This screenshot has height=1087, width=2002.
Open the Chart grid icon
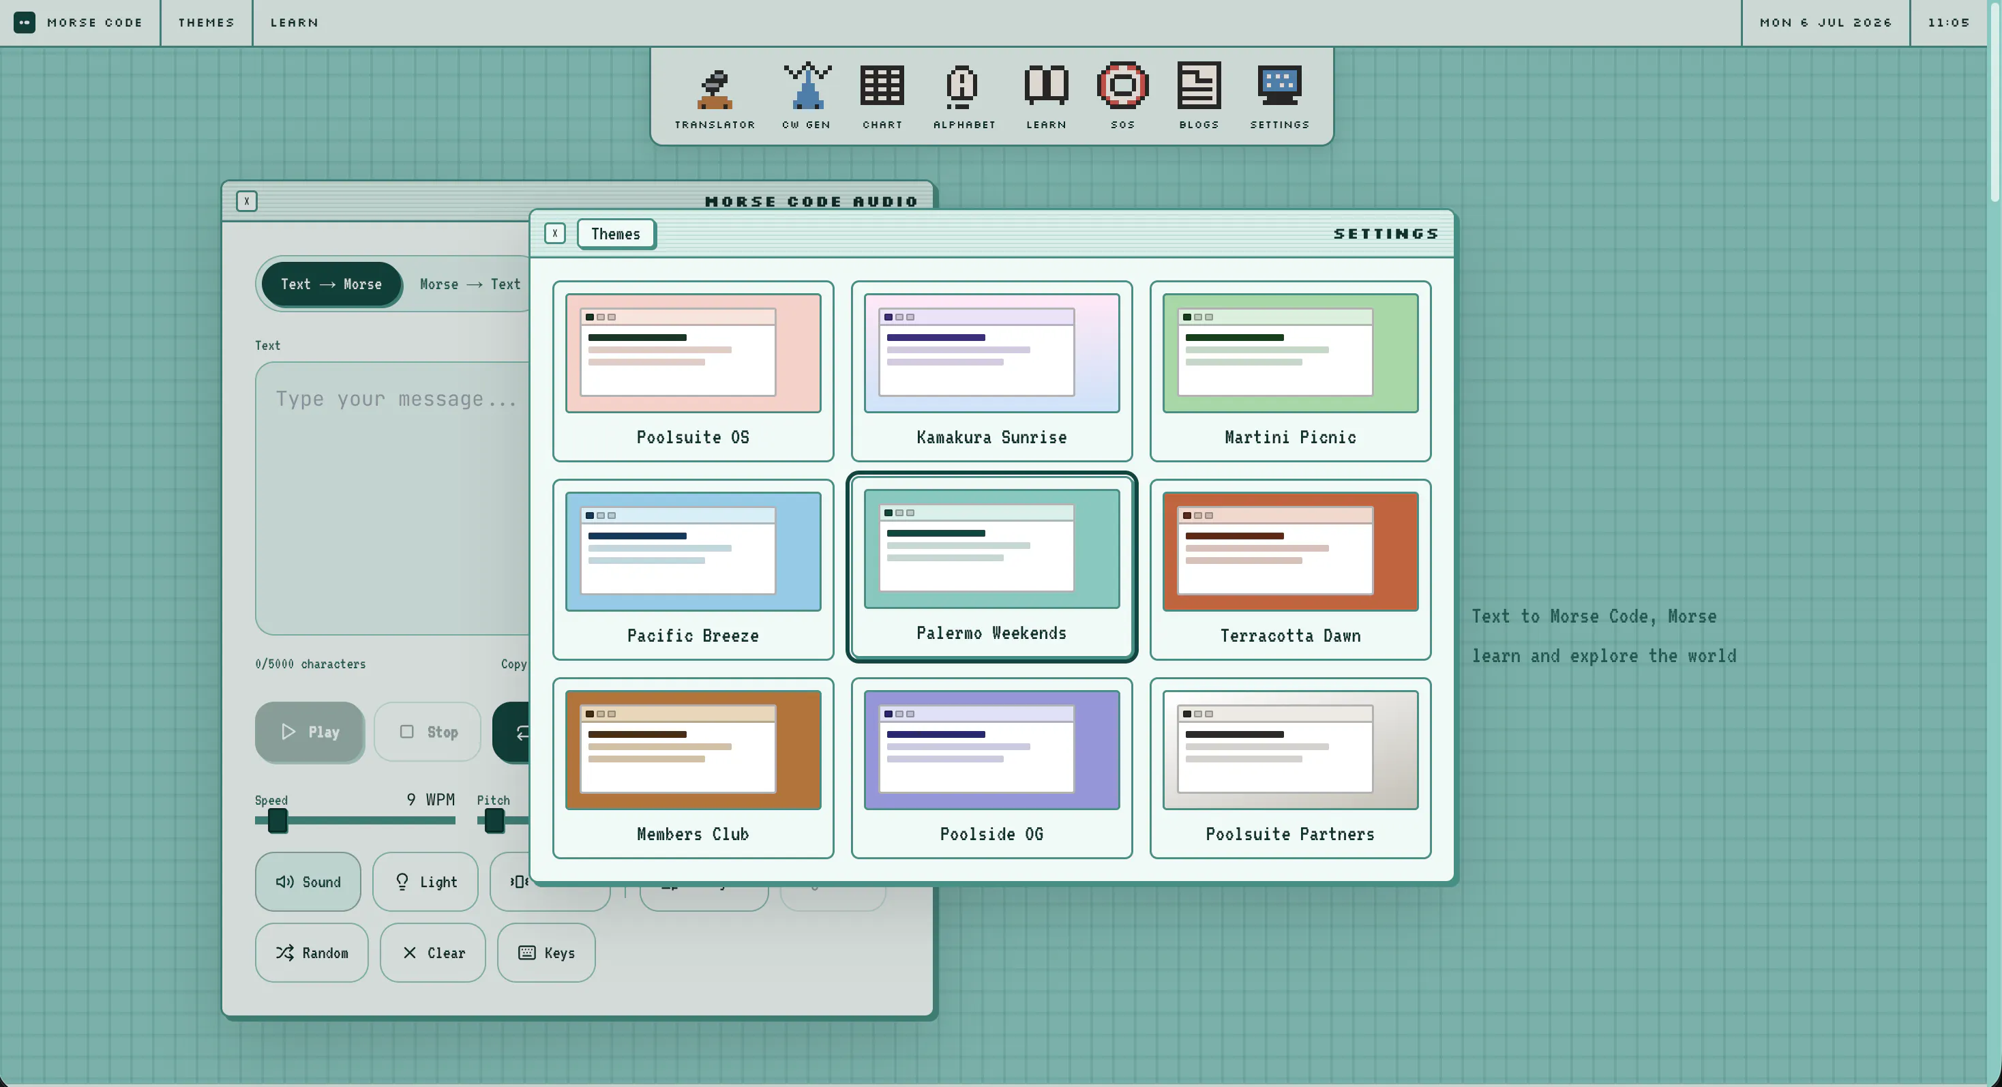click(882, 96)
